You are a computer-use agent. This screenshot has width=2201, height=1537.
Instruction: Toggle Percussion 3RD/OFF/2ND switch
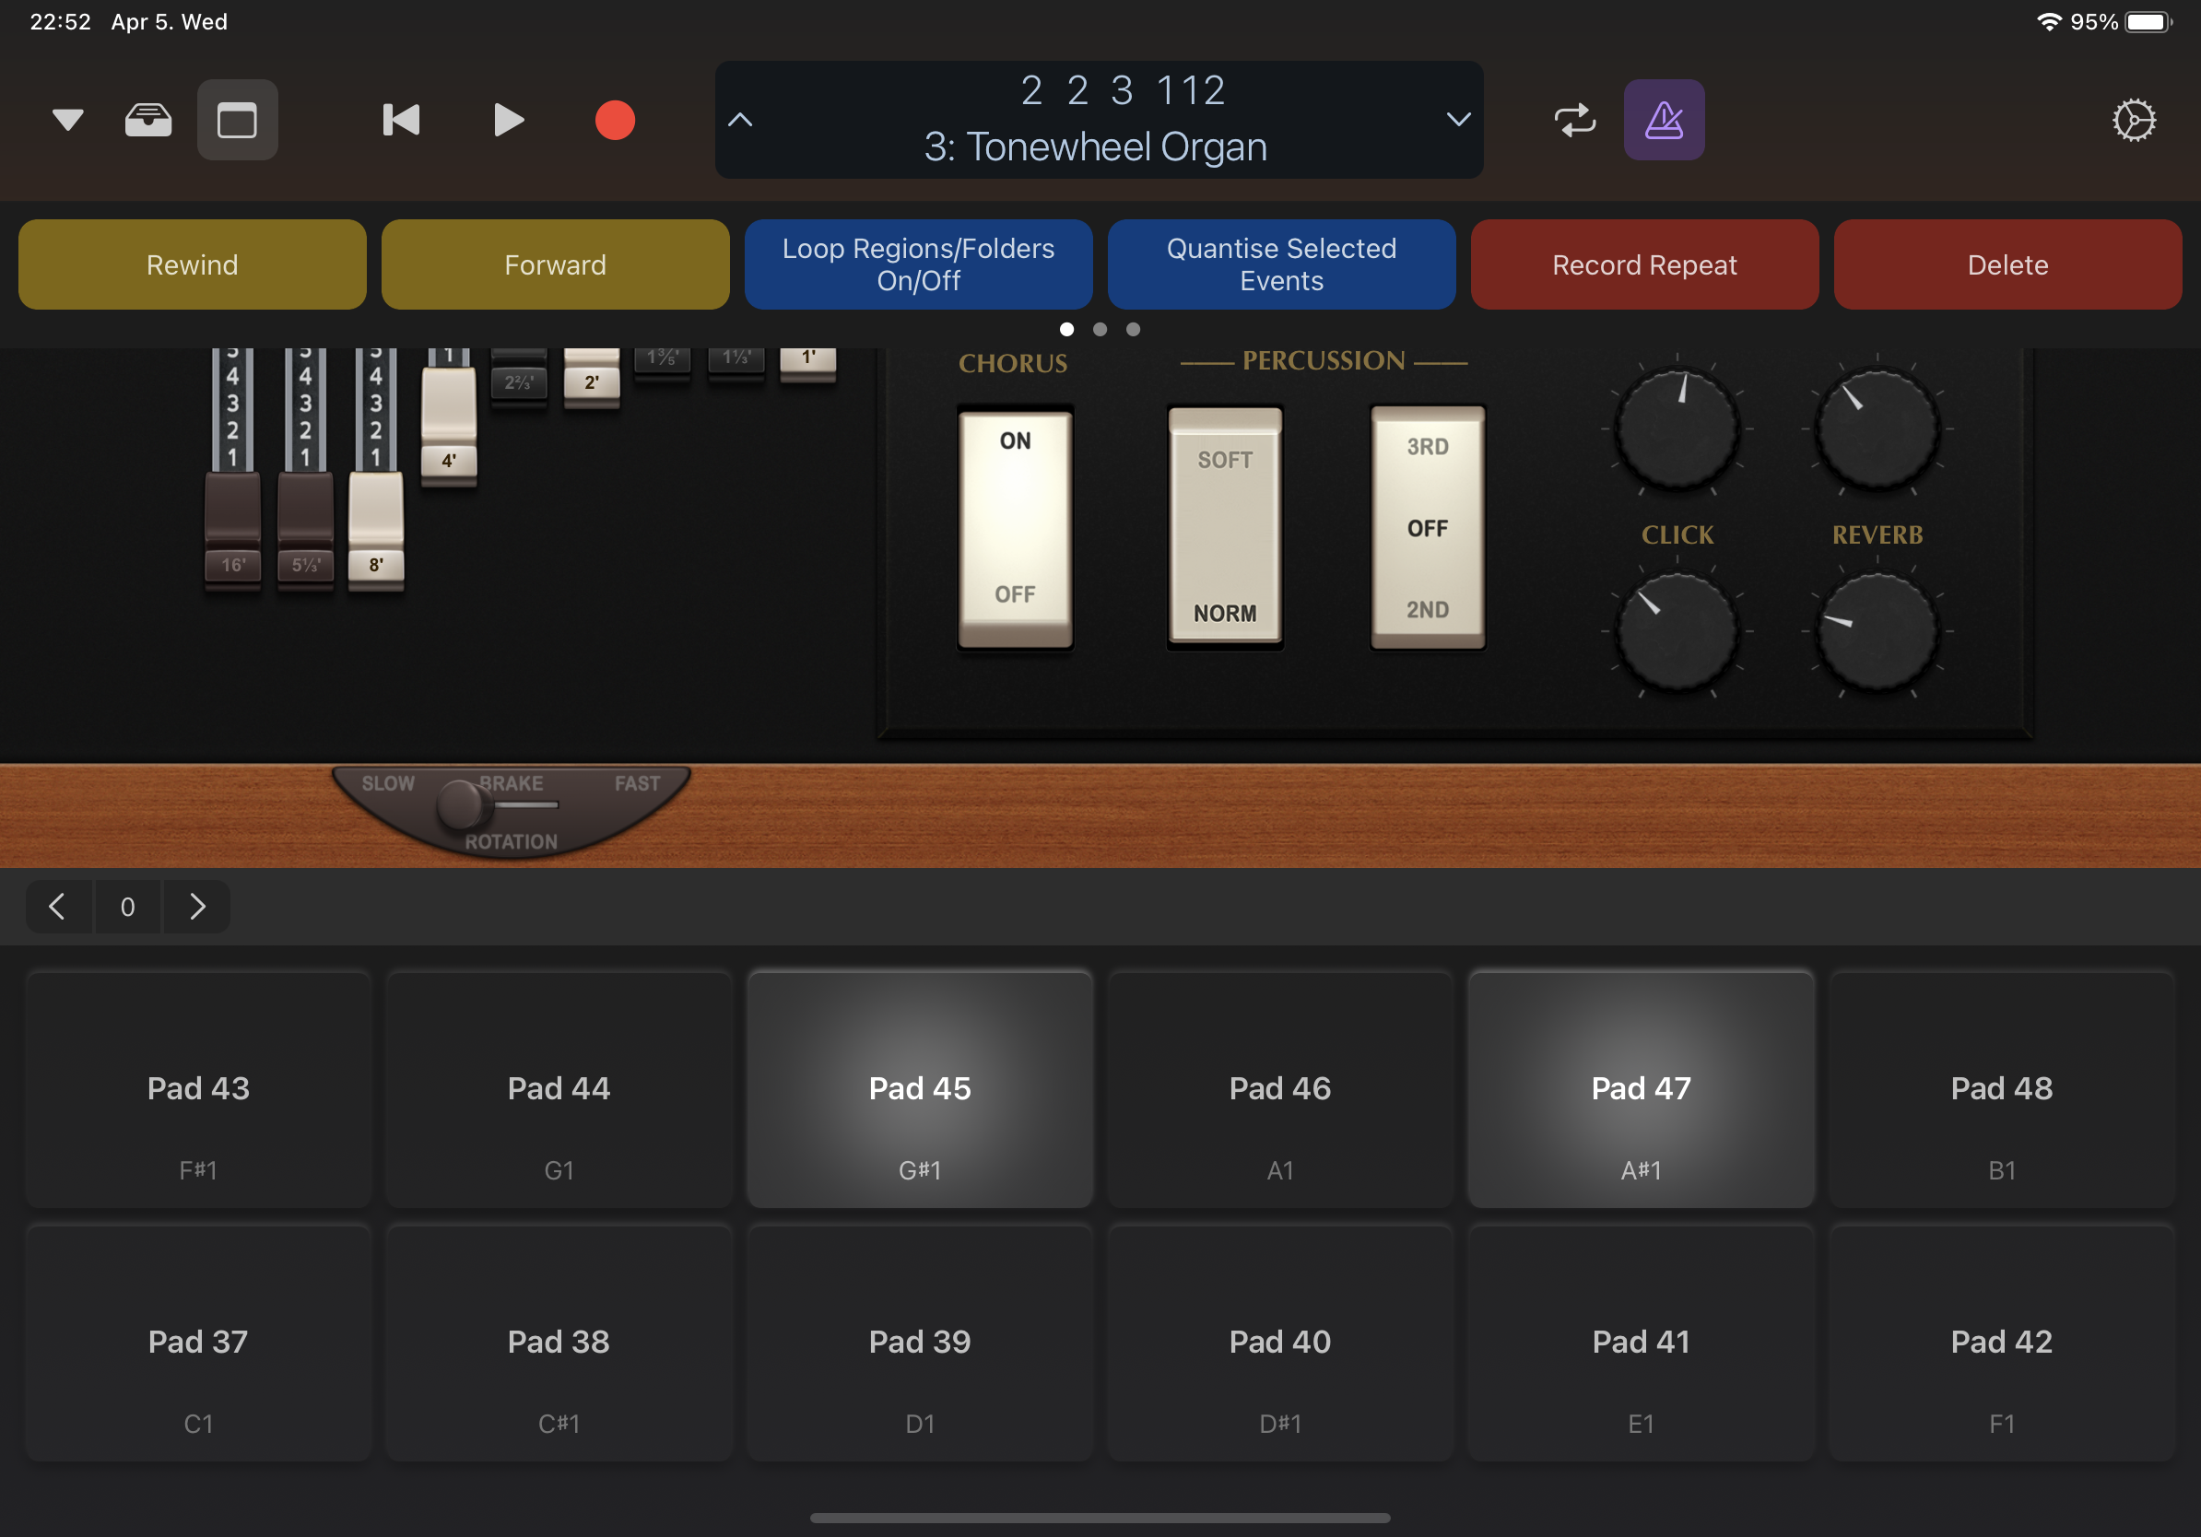tap(1428, 527)
